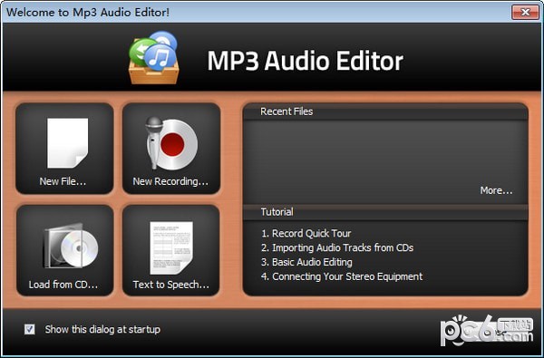Click the blank page New File icon
The image size is (544, 358).
pyautogui.click(x=68, y=143)
